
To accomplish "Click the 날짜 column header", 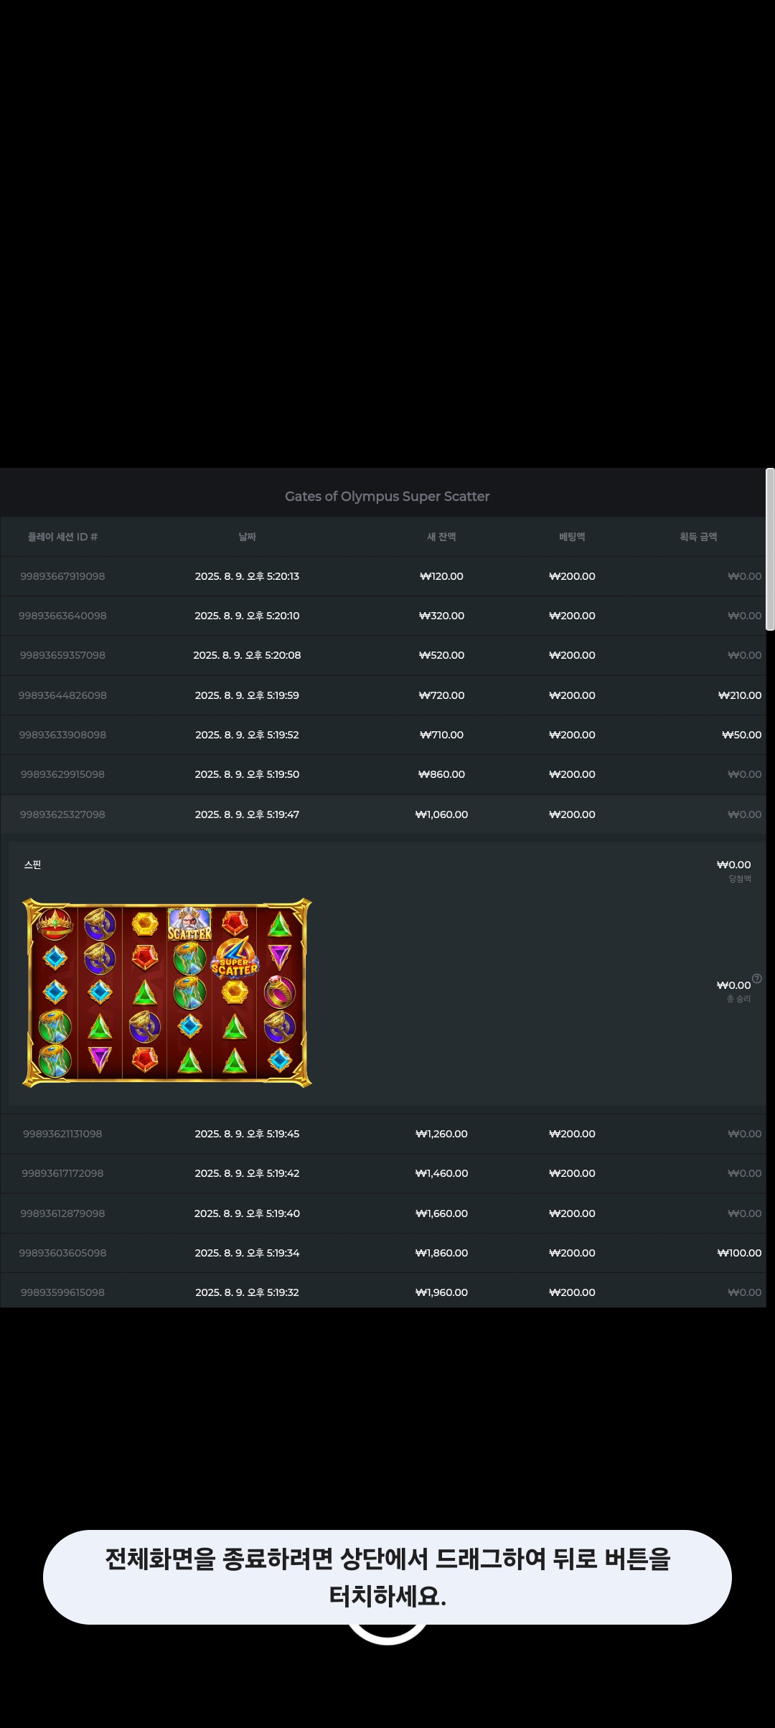I will (x=247, y=537).
